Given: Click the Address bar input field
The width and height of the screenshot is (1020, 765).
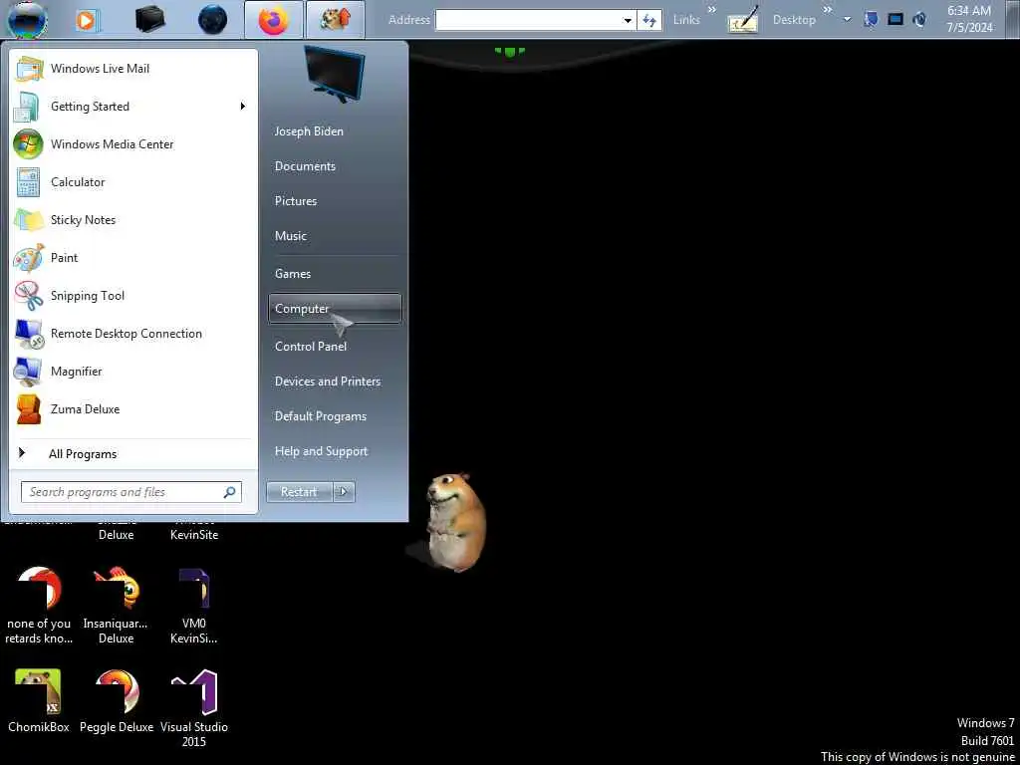Looking at the screenshot, I should 528,20.
